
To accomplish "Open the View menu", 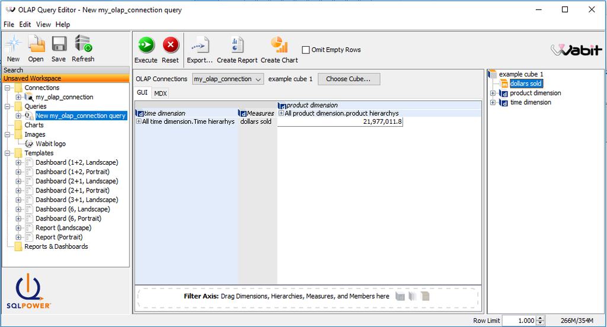I will tap(43, 24).
